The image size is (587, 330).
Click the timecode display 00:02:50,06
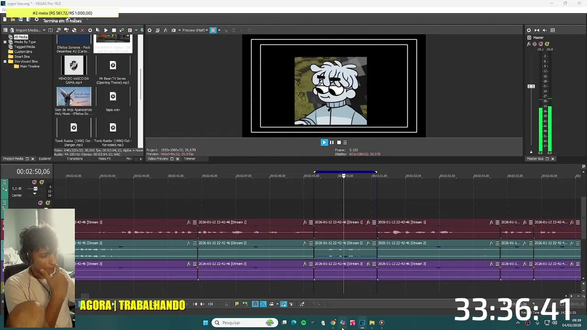point(33,171)
